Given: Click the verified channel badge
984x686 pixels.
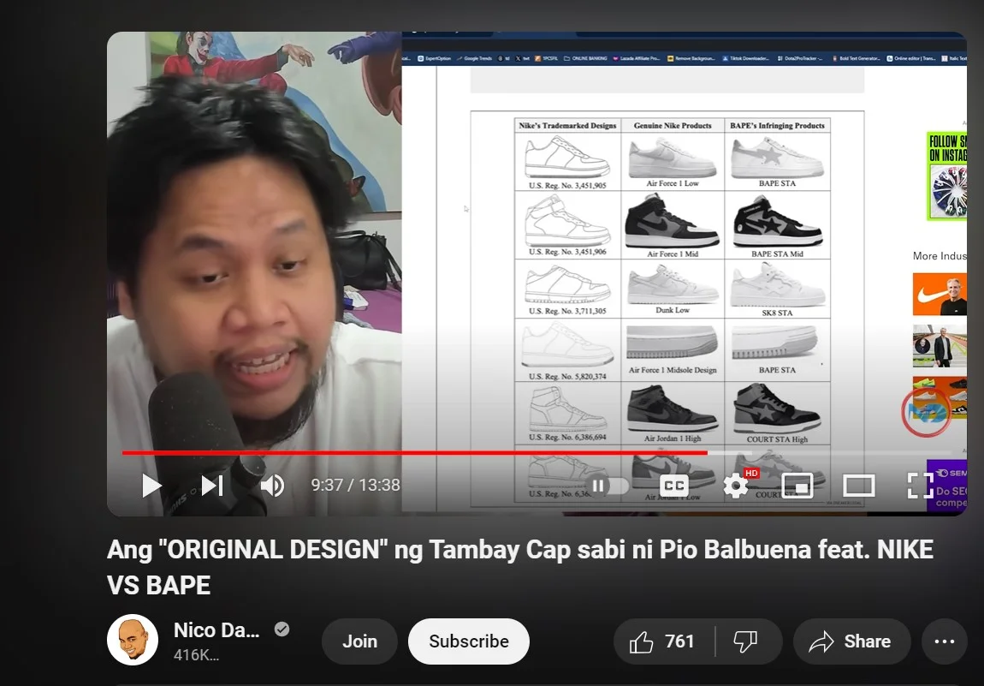Looking at the screenshot, I should [x=282, y=629].
